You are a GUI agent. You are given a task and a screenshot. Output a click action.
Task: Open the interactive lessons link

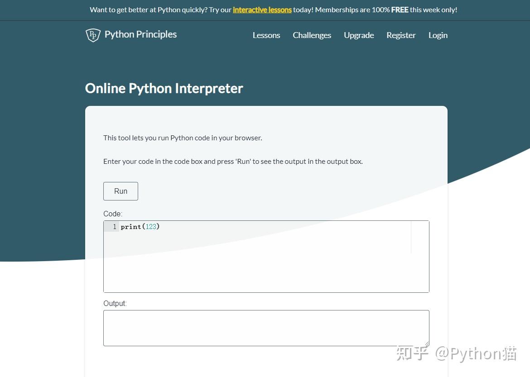point(262,10)
